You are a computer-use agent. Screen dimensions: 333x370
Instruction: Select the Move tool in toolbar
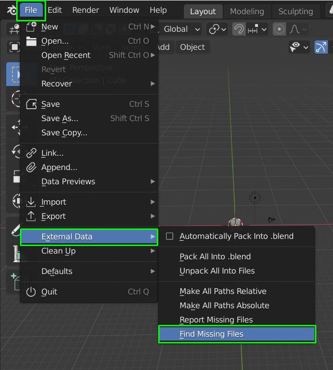click(x=15, y=126)
